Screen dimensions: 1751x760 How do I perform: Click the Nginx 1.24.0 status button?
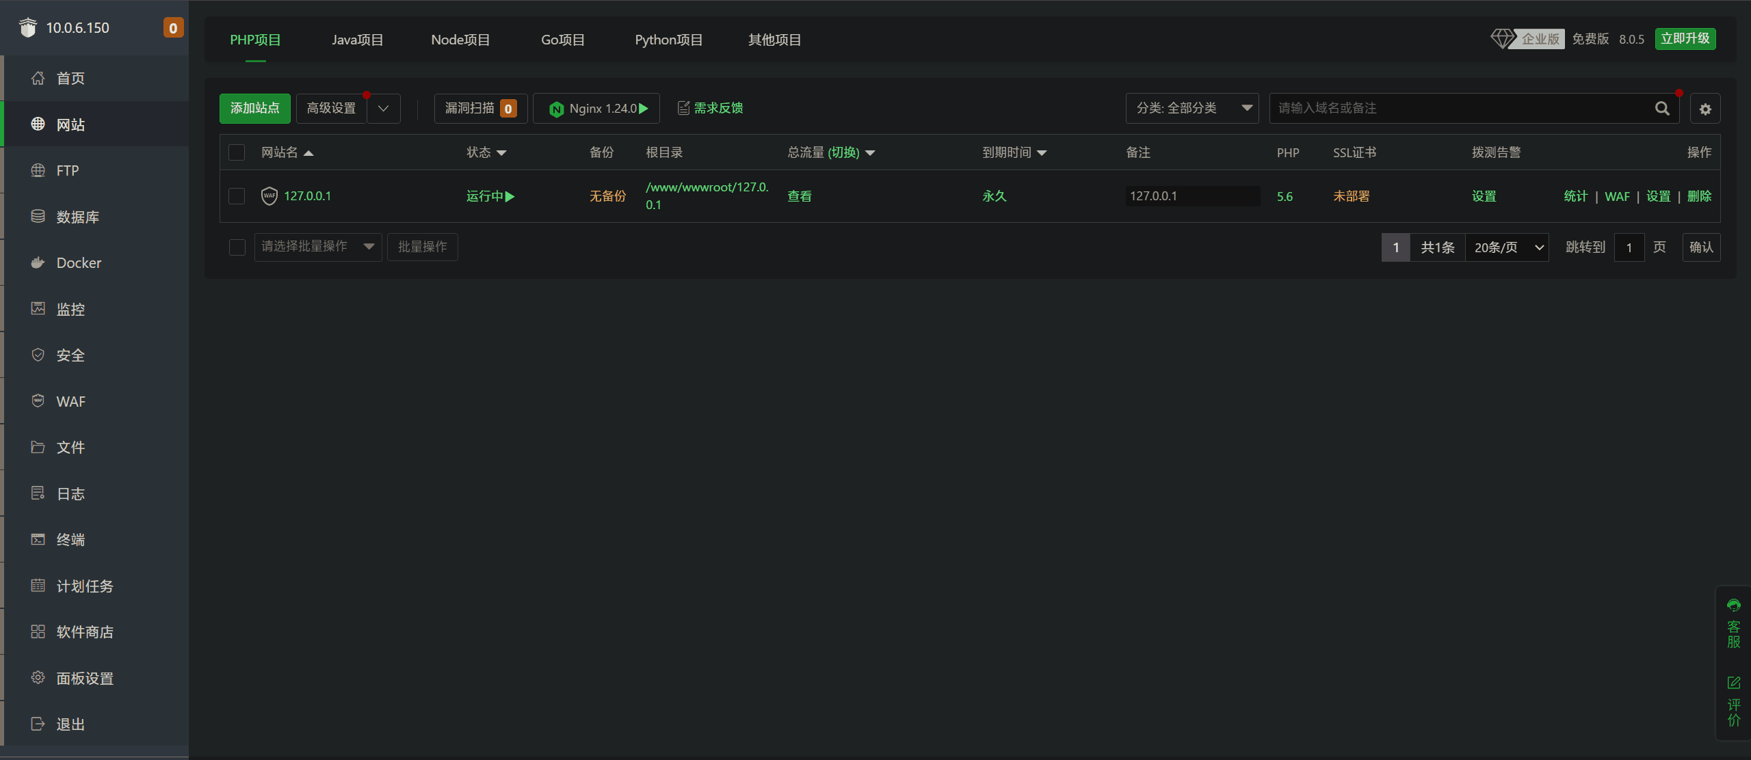coord(596,109)
